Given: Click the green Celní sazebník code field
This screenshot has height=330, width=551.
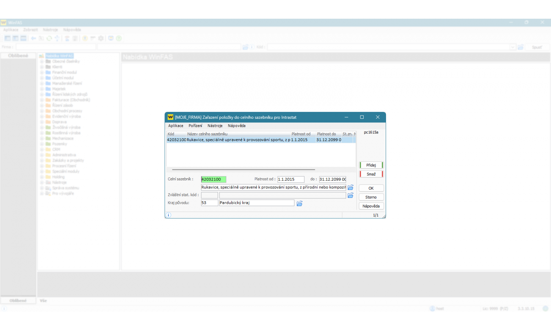Looking at the screenshot, I should click(x=213, y=179).
